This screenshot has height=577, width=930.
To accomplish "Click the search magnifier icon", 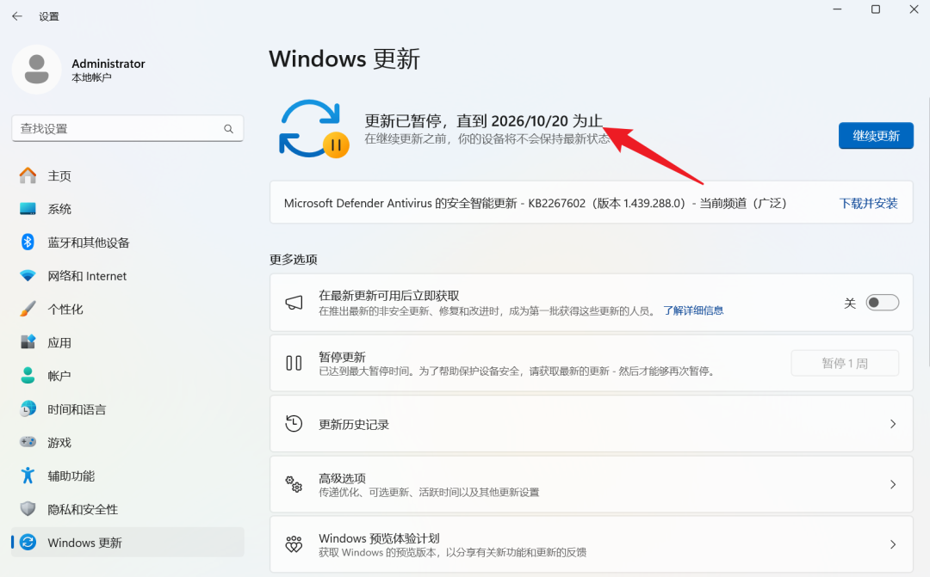I will (x=229, y=129).
